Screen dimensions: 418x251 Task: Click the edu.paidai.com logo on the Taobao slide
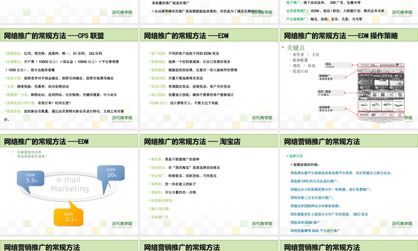pyautogui.click(x=261, y=225)
